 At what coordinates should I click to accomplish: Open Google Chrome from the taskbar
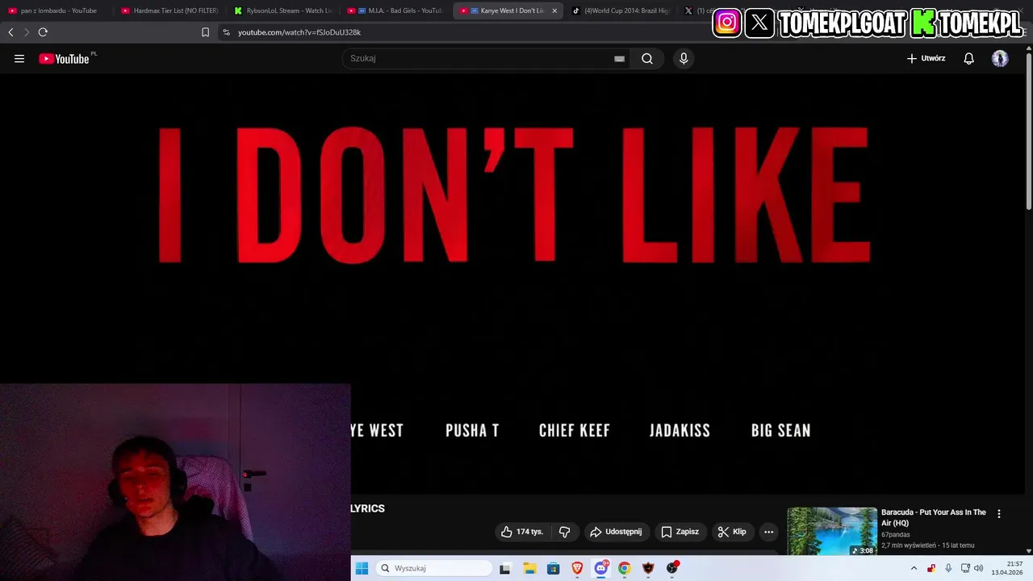click(625, 568)
